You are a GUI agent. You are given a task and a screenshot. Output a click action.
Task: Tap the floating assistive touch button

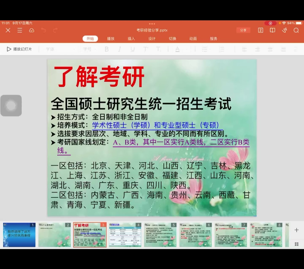point(11,106)
